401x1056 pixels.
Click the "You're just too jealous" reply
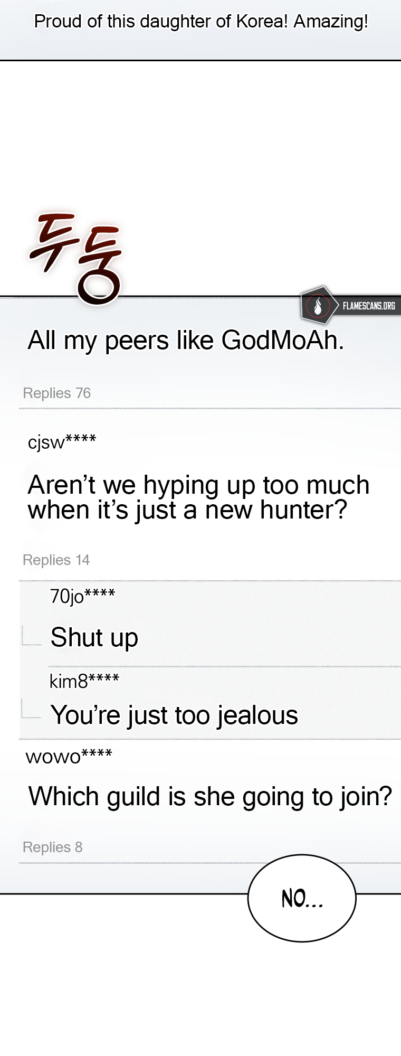[x=174, y=715]
